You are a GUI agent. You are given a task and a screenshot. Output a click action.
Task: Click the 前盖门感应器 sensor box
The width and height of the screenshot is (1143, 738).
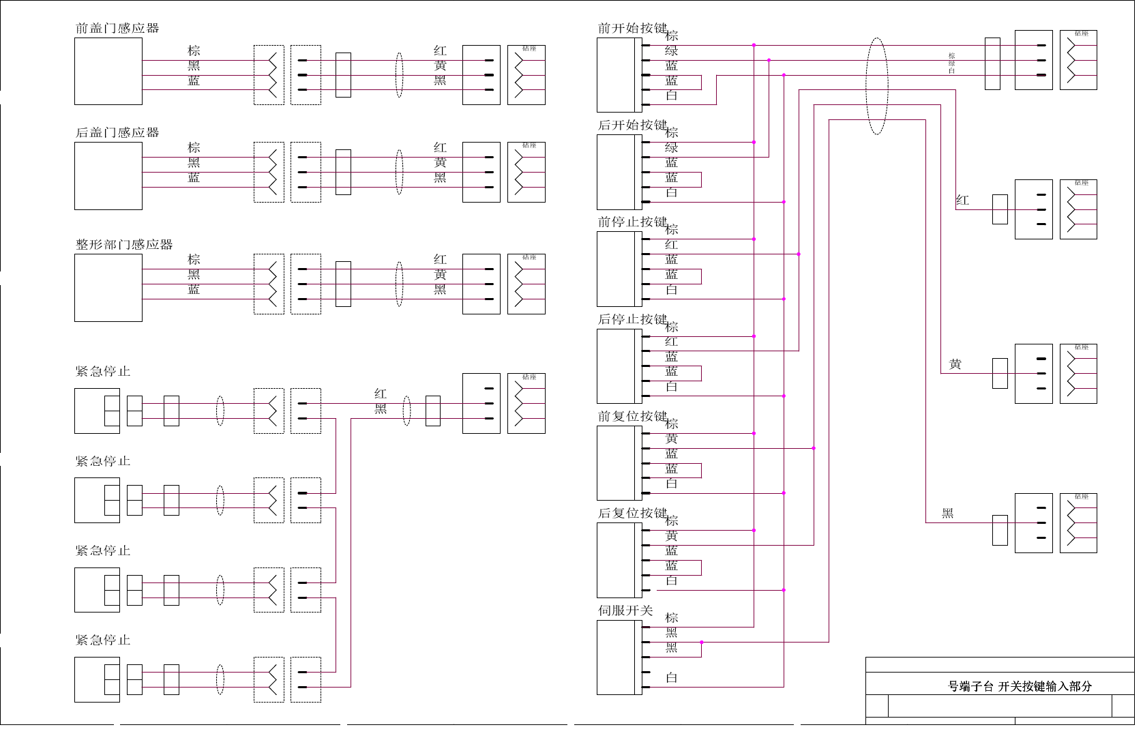coord(108,71)
